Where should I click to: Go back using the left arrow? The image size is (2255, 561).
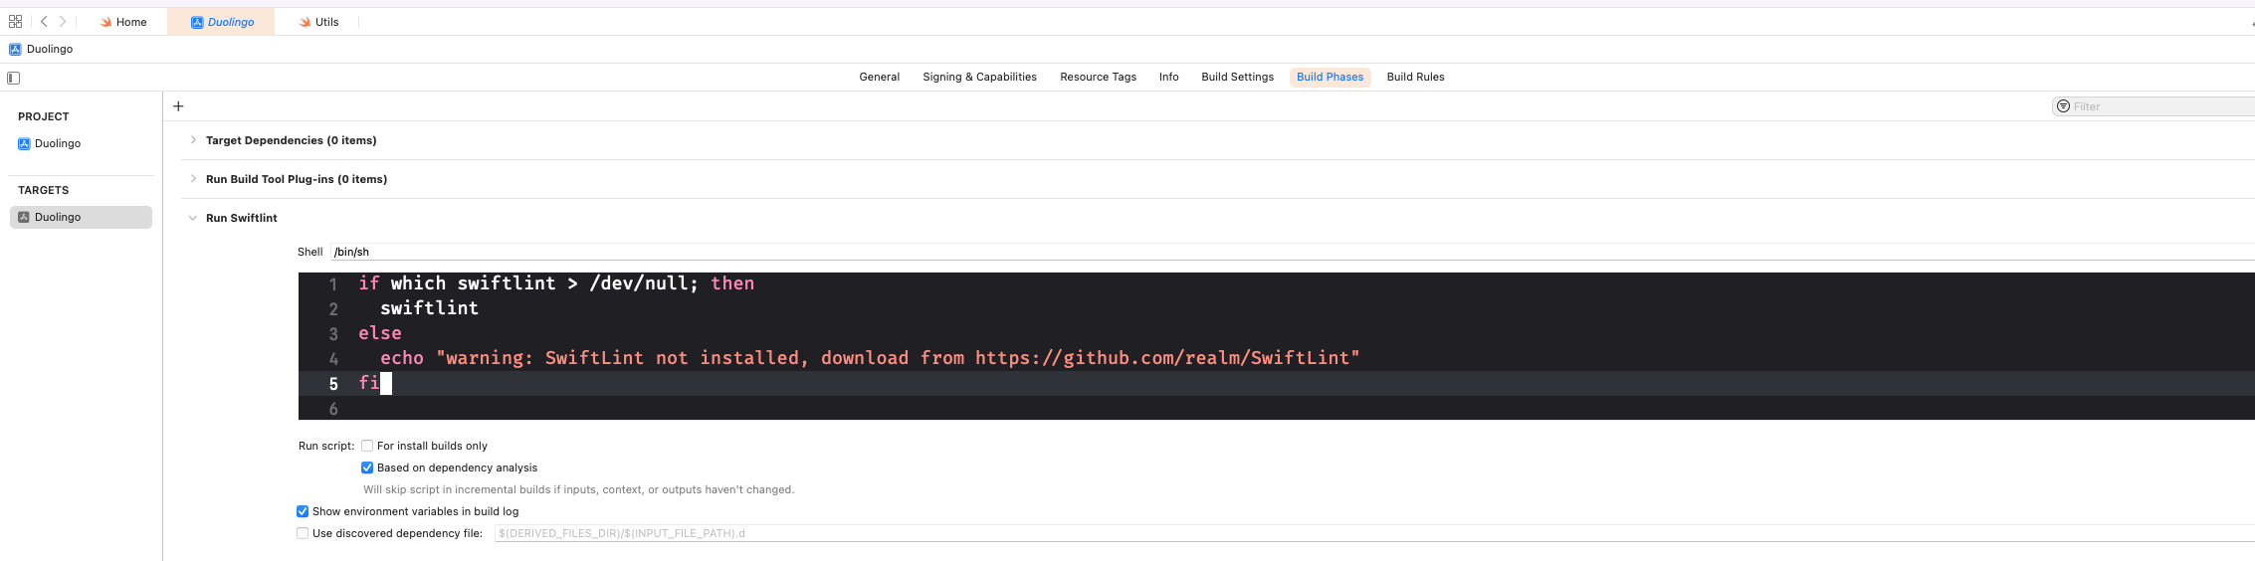(x=44, y=21)
